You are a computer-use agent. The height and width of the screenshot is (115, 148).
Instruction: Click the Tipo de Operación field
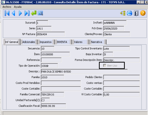point(49,66)
